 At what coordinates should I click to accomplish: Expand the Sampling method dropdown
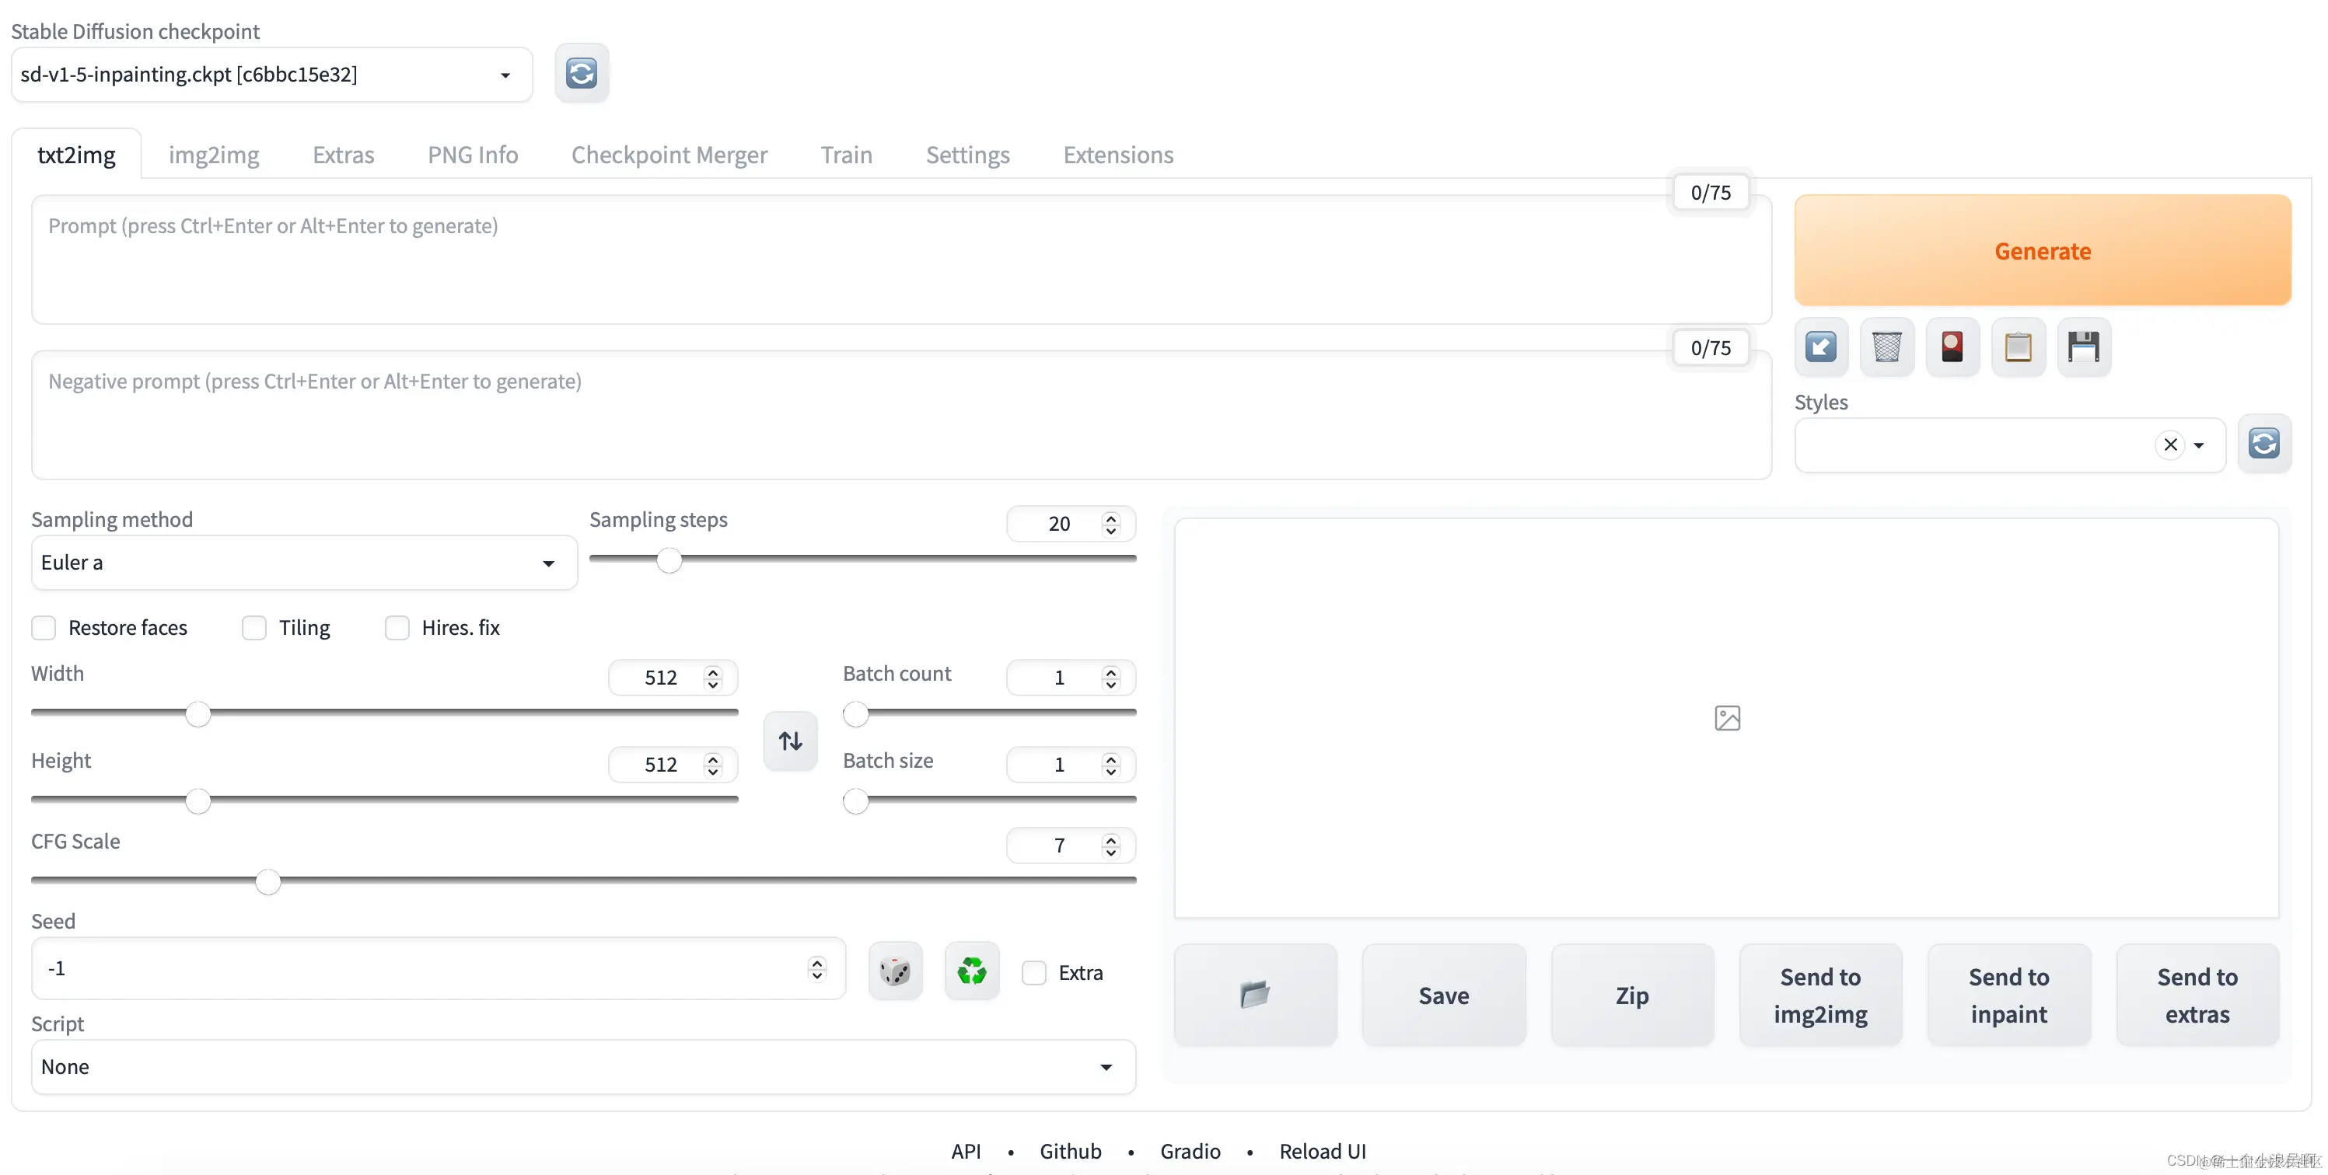click(304, 563)
